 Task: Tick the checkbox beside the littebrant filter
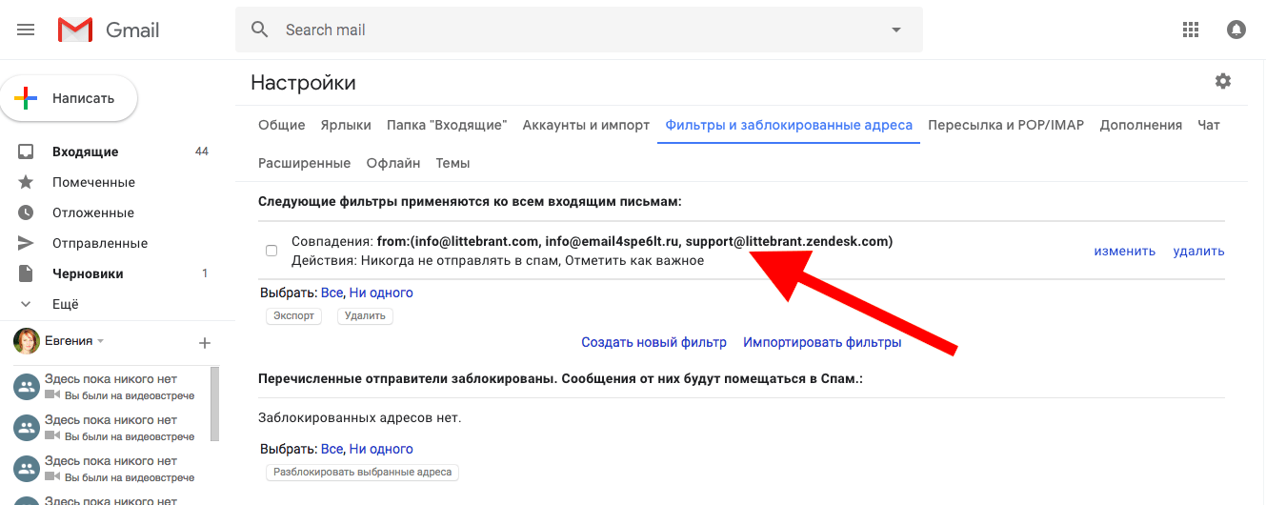[x=271, y=251]
